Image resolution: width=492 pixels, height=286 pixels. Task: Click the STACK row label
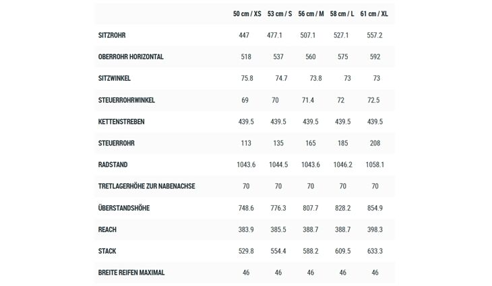107,251
